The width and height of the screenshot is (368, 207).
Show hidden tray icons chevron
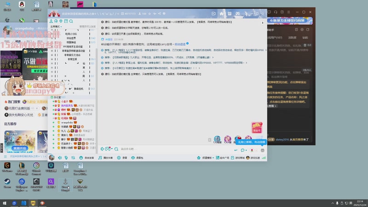point(333,203)
